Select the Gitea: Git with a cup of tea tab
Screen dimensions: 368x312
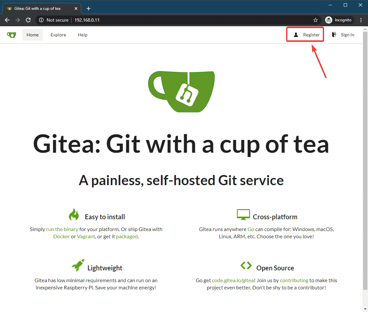click(42, 9)
